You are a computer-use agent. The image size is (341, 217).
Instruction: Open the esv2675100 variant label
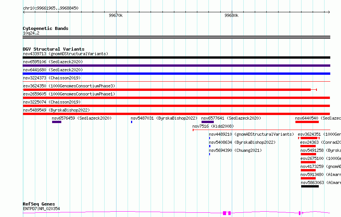(x=321, y=158)
